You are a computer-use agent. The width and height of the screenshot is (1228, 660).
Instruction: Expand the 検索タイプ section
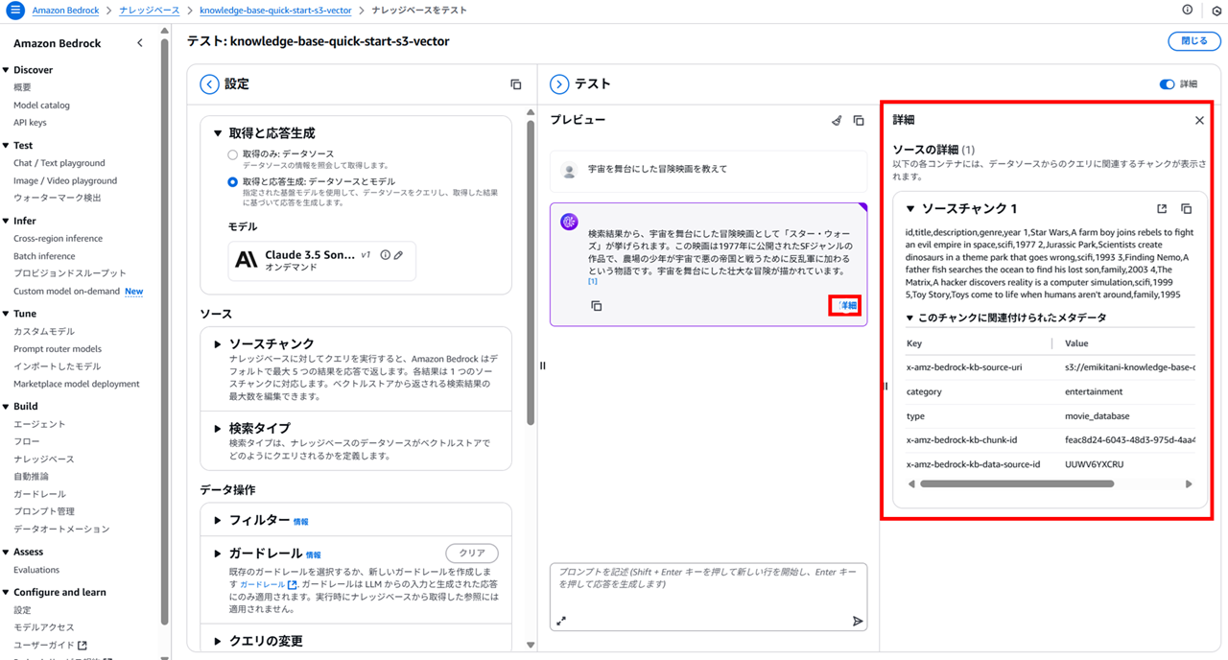click(218, 428)
